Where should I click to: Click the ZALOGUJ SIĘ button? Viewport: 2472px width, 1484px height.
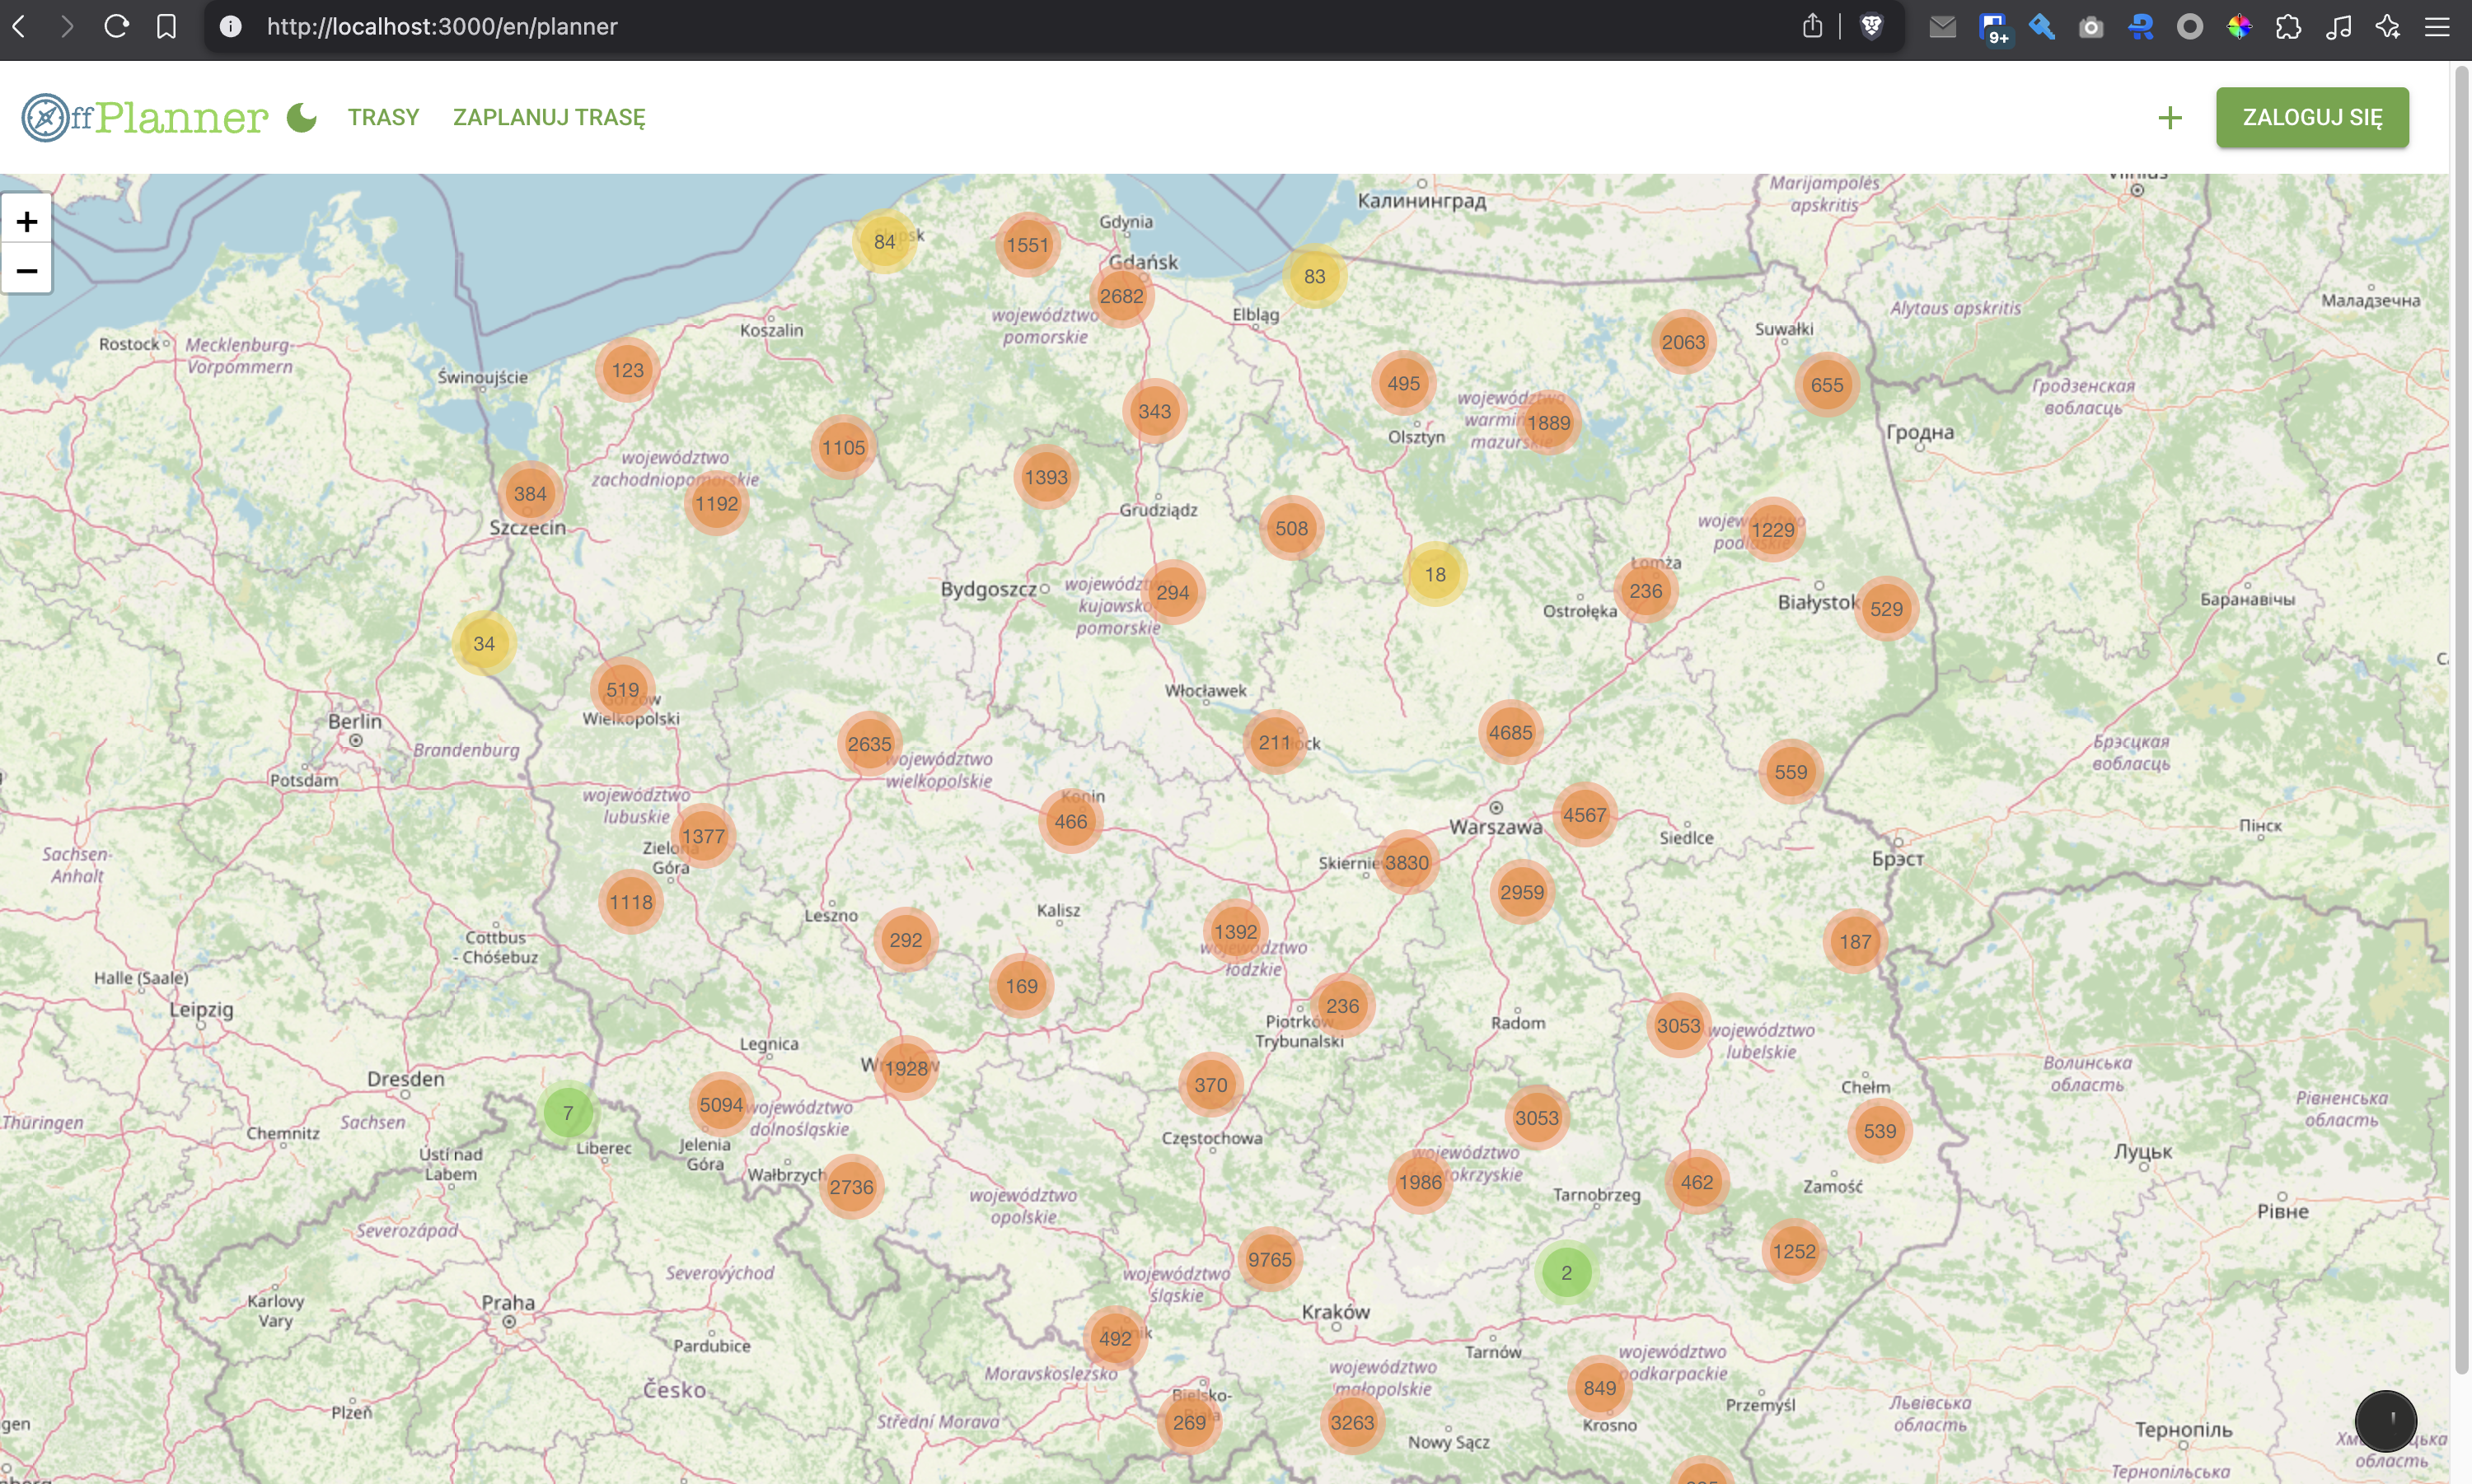(x=2311, y=117)
